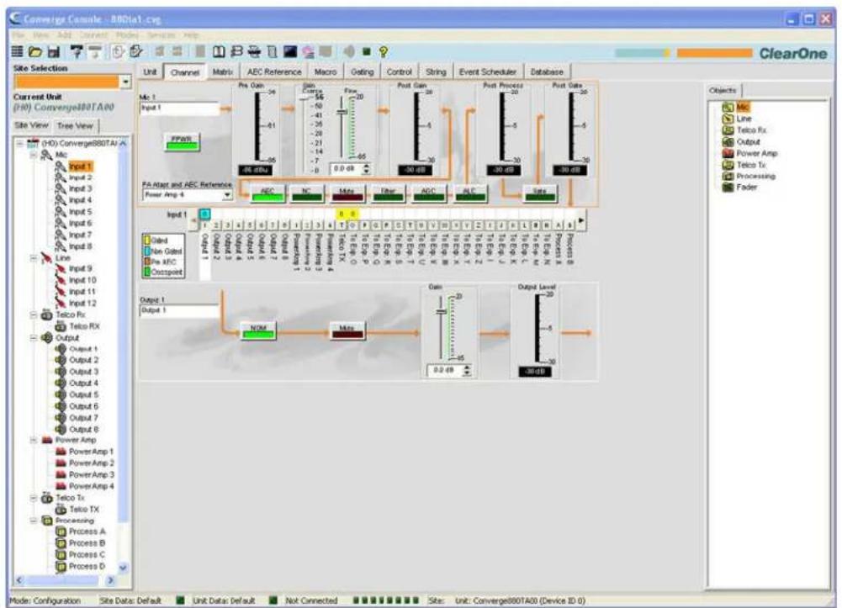Select the Telco Rx object icon
The width and height of the screenshot is (842, 608).
pos(728,130)
